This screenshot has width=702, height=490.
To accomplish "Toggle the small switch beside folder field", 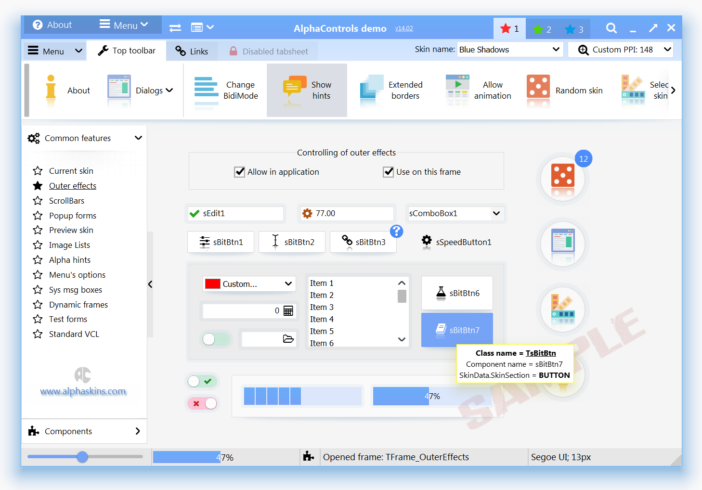I will tap(216, 339).
